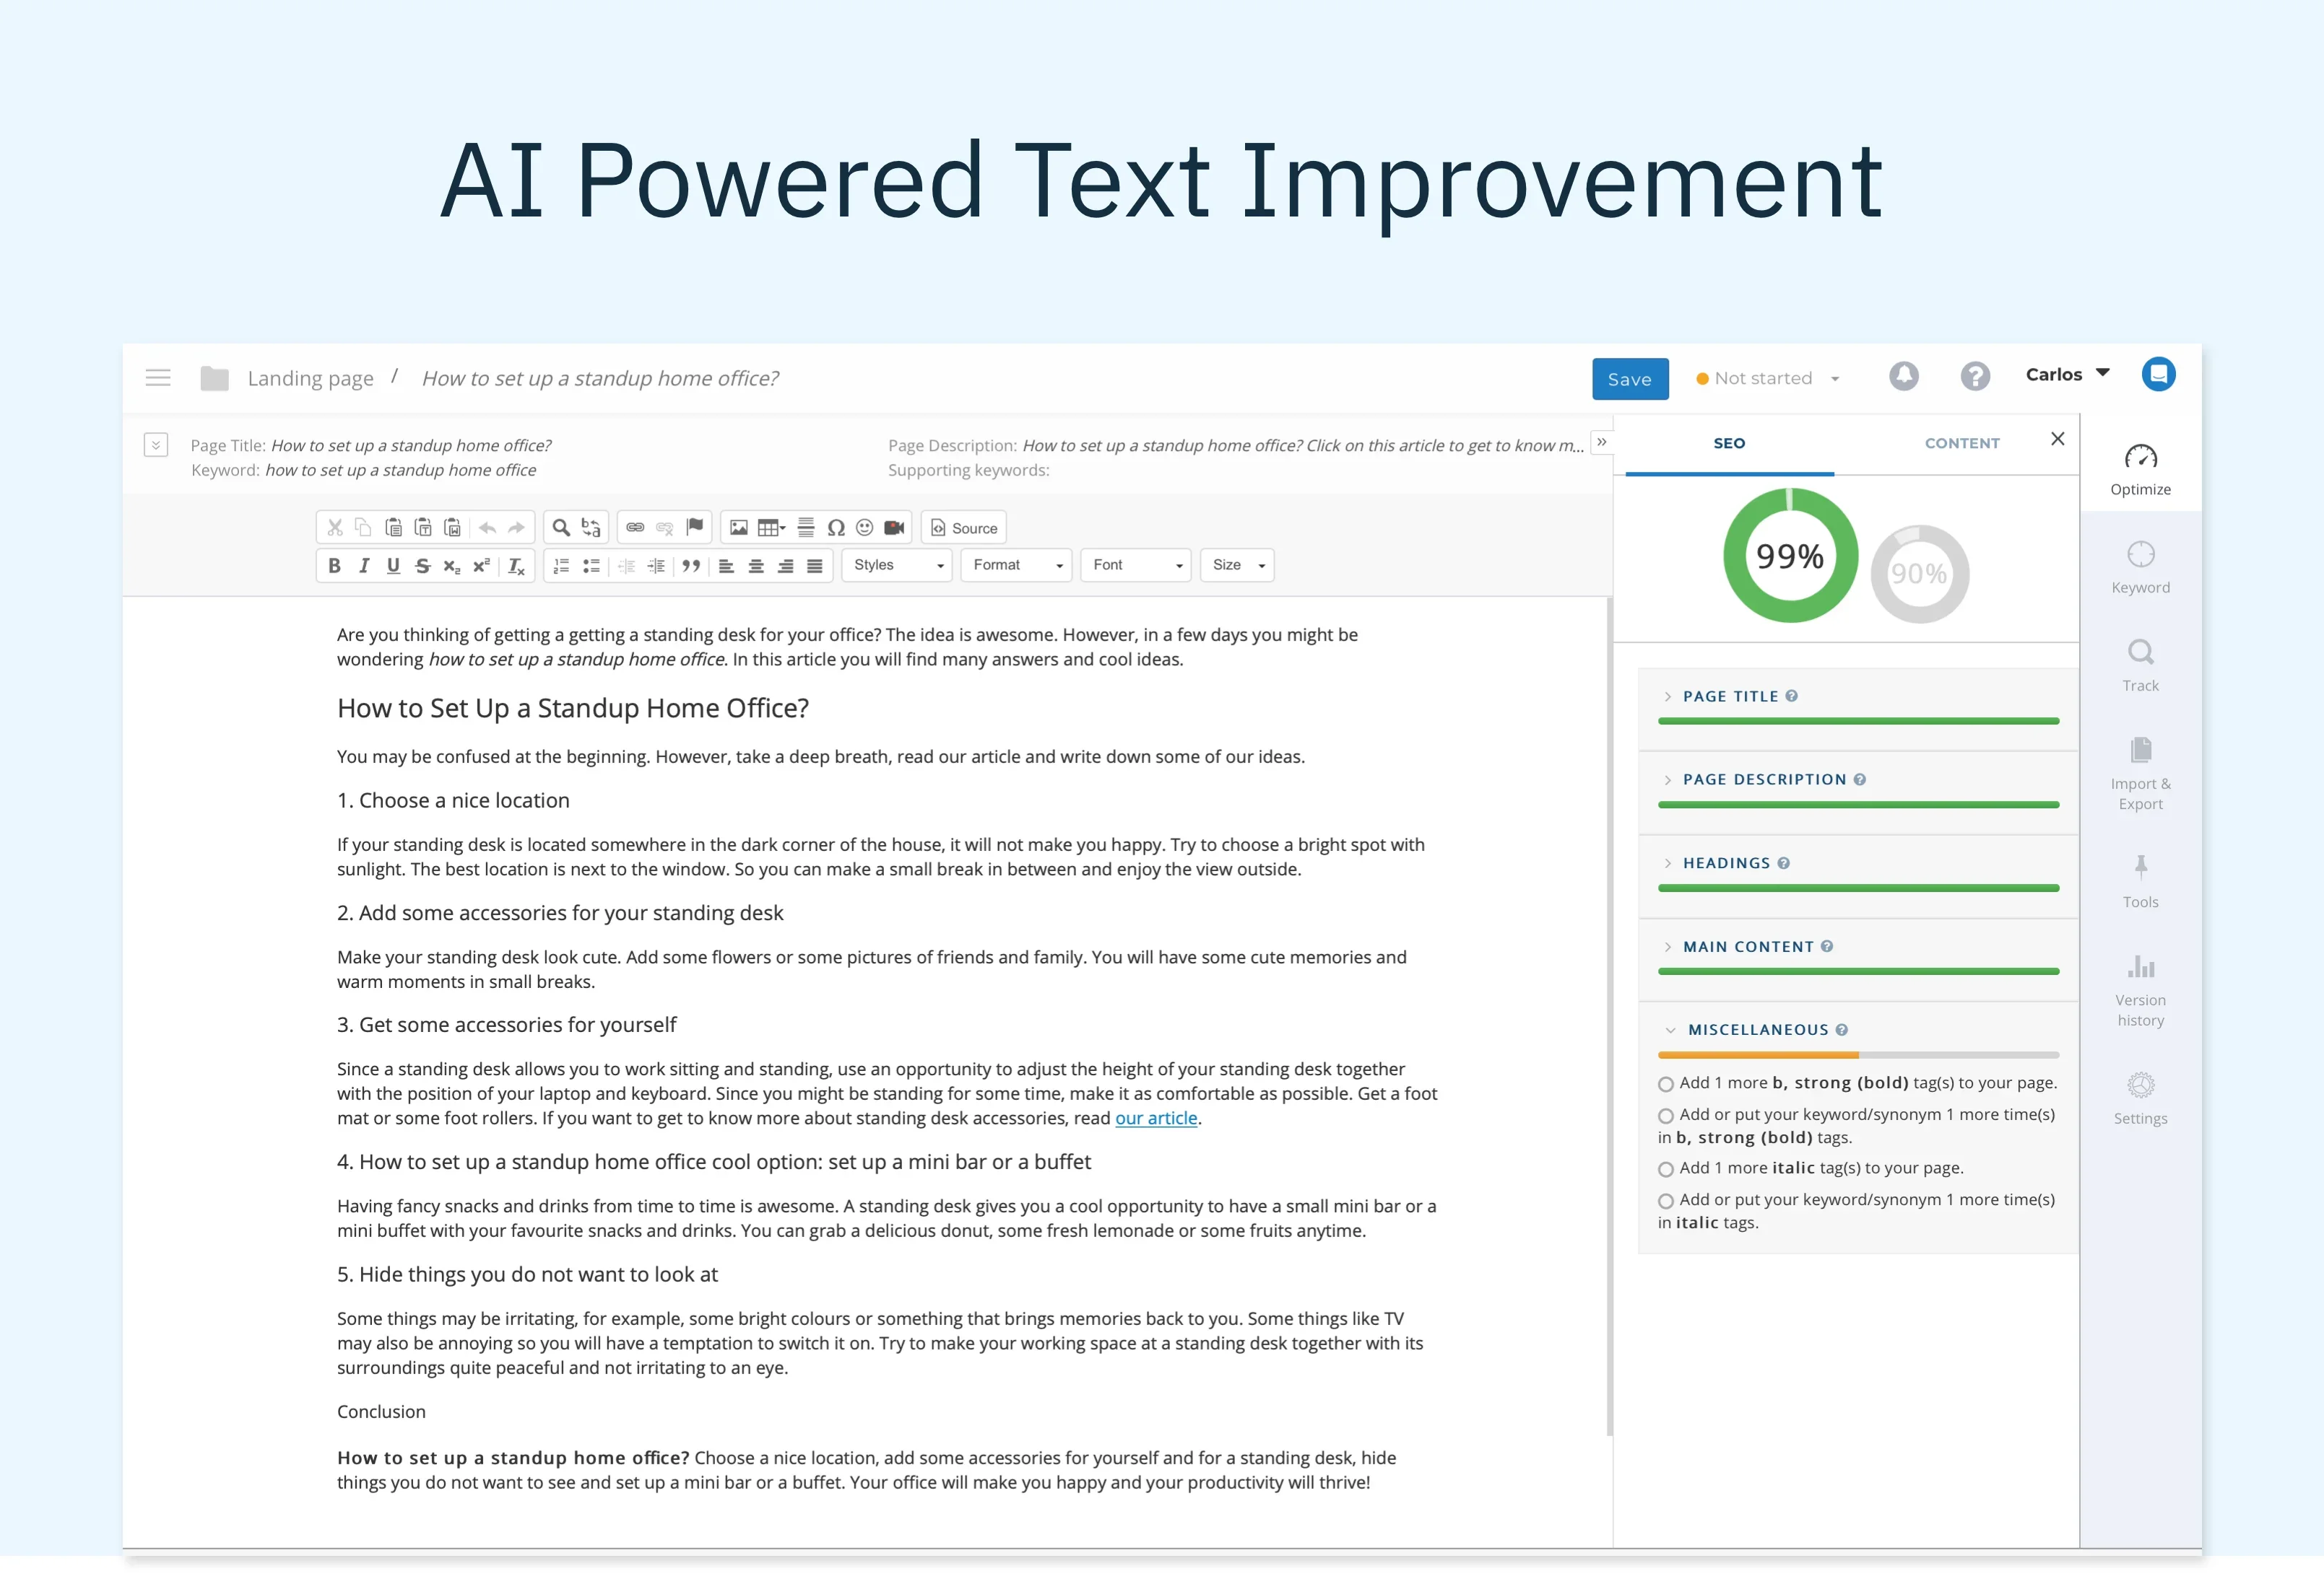Click the block quote icon
This screenshot has width=2324, height=1579.
coord(690,566)
